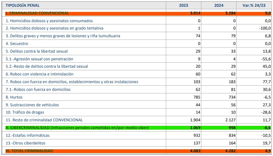Select '7.1.-Robos con fuerza en domicilios'

click(x=38, y=90)
